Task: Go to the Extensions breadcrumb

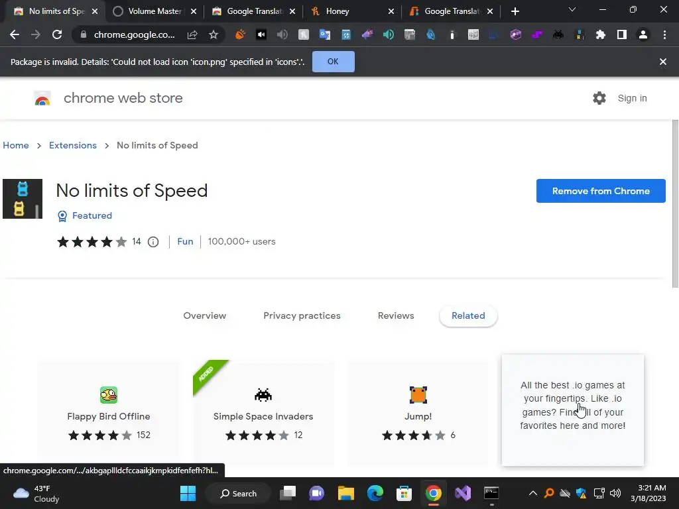Action: coord(73,145)
